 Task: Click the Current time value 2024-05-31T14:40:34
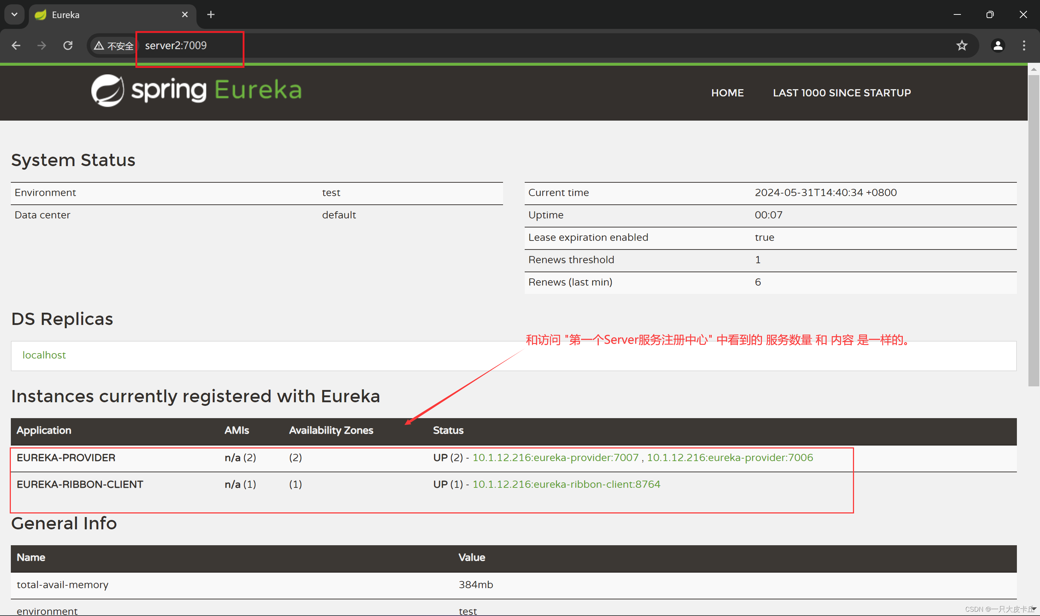pos(825,192)
